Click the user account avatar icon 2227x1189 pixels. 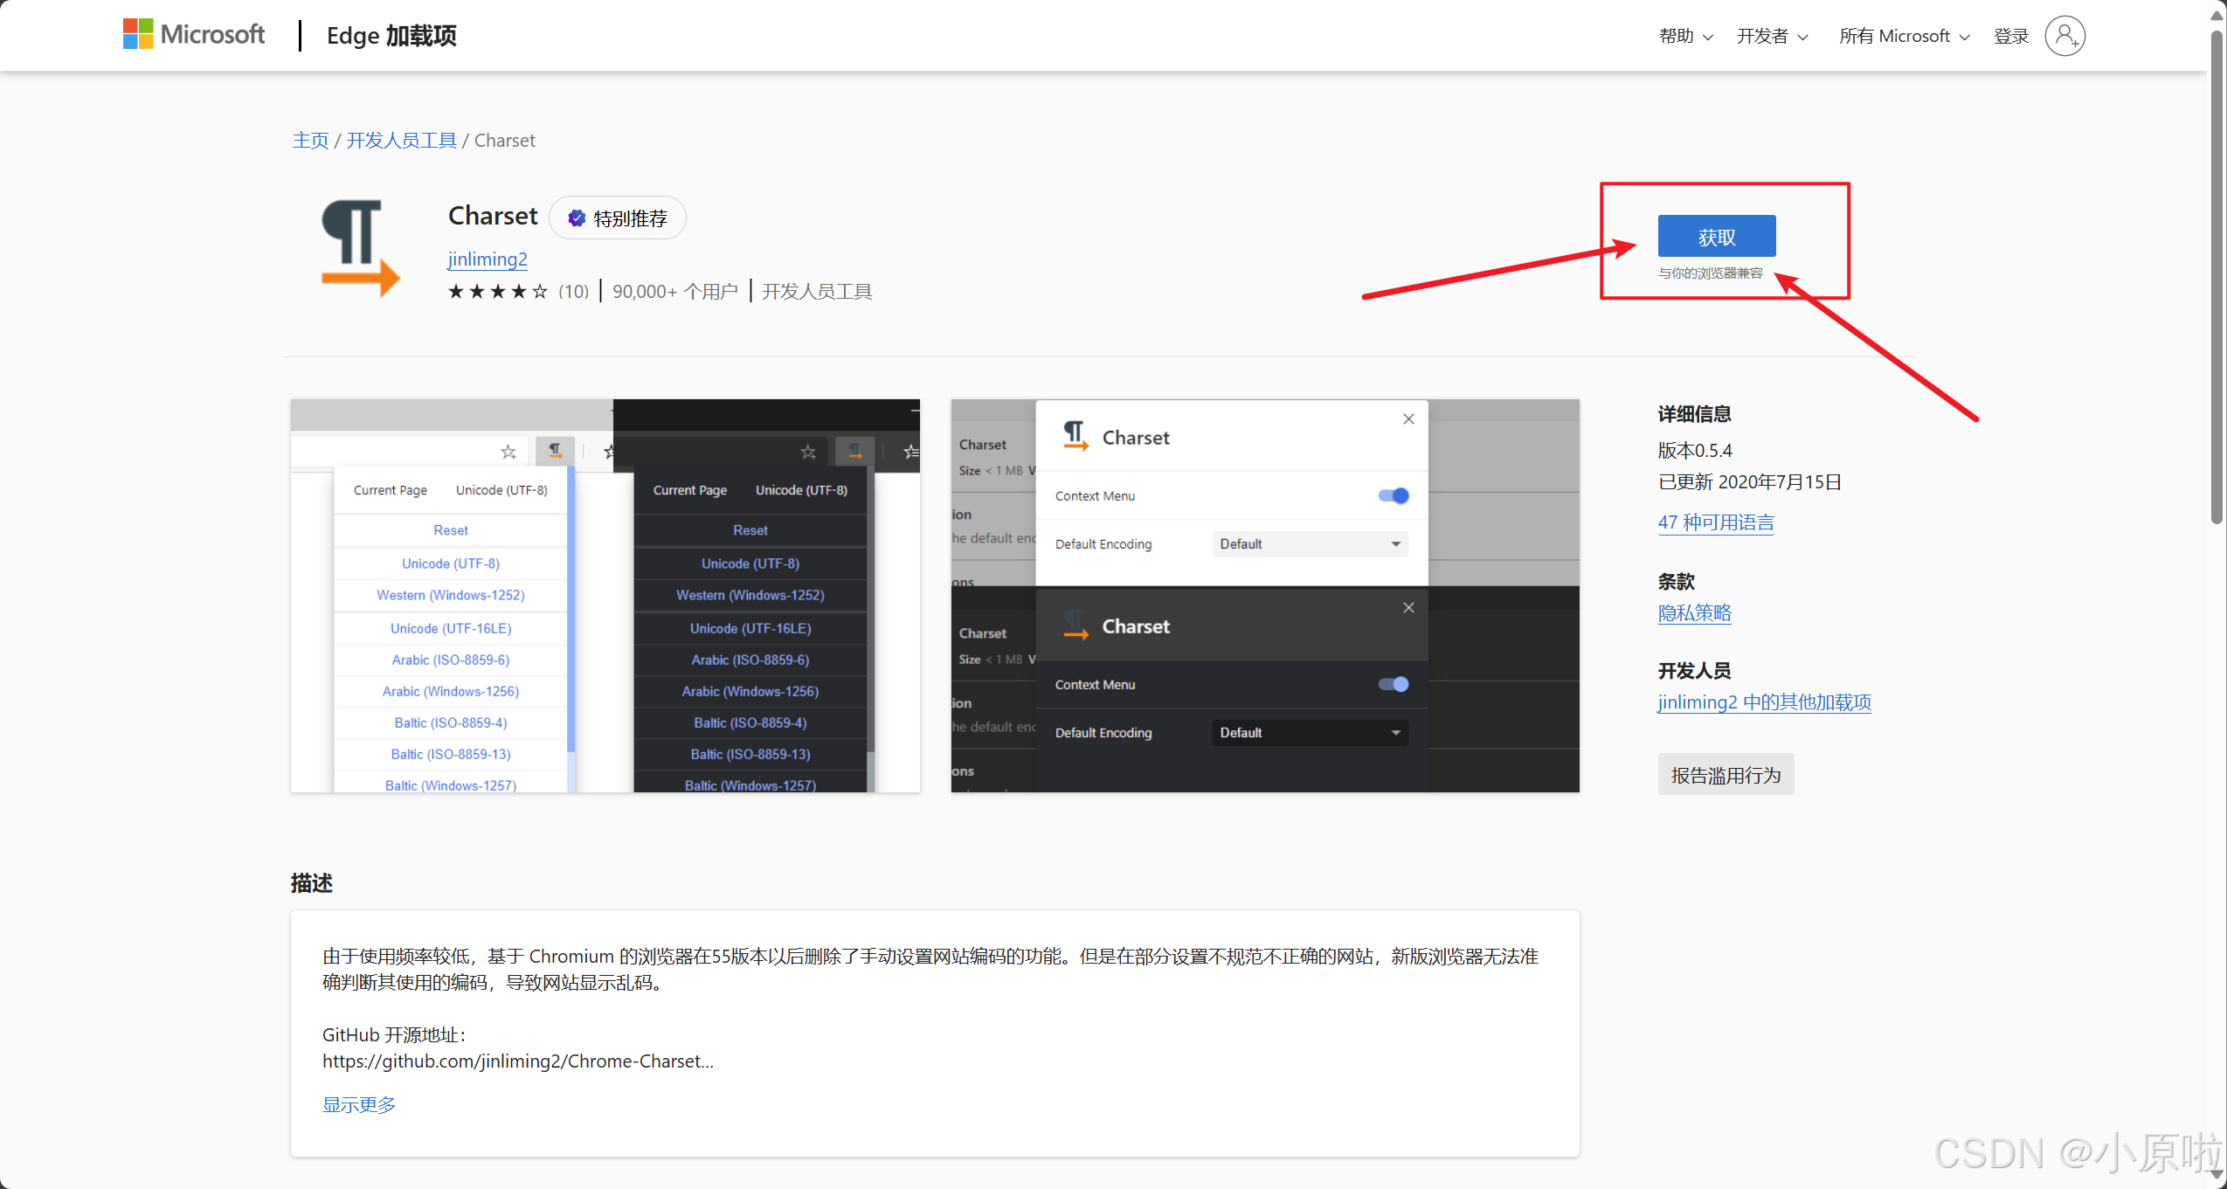(2064, 36)
